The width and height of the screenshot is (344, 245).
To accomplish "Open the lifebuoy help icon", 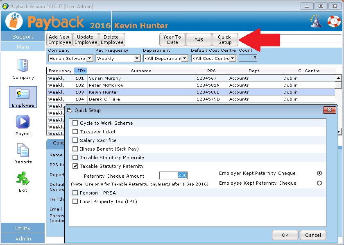I will coord(334,21).
